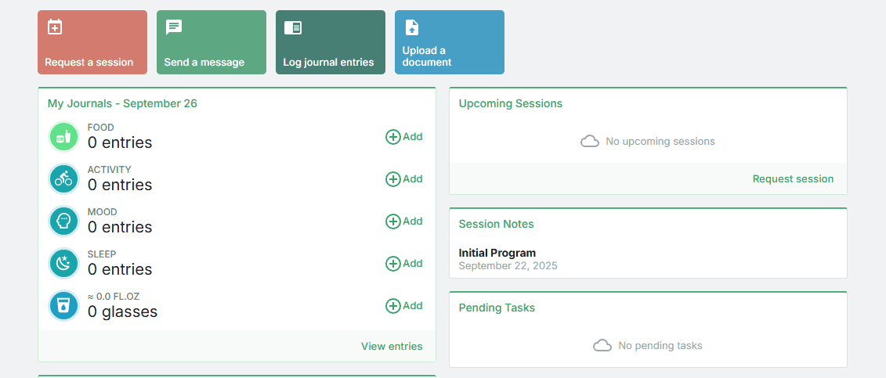This screenshot has width=886, height=378.
Task: Open the Log journal entries tile
Action: [x=331, y=42]
